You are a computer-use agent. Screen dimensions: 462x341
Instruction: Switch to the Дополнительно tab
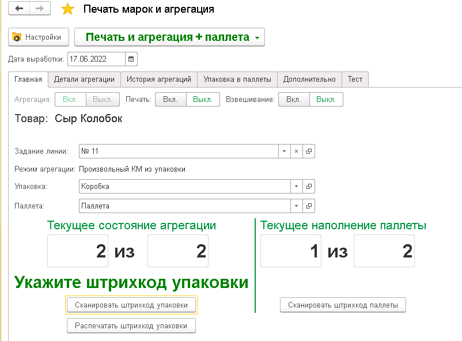(x=309, y=79)
